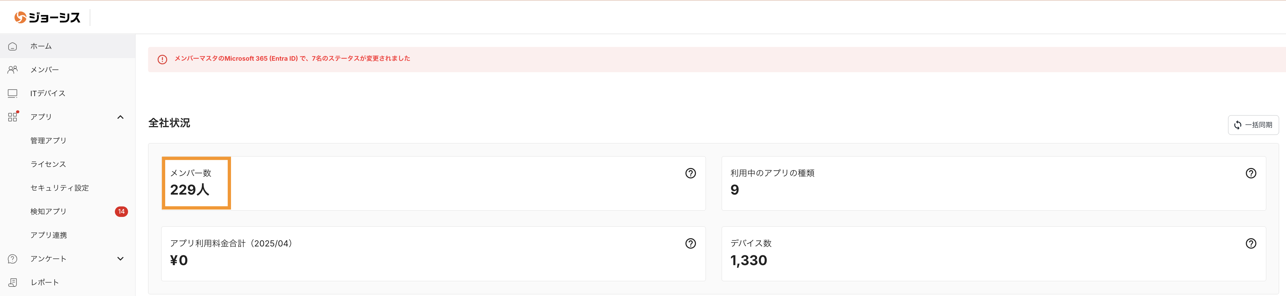Click the アプリ grid icon
Screen dimensions: 1286x296
(x=13, y=117)
